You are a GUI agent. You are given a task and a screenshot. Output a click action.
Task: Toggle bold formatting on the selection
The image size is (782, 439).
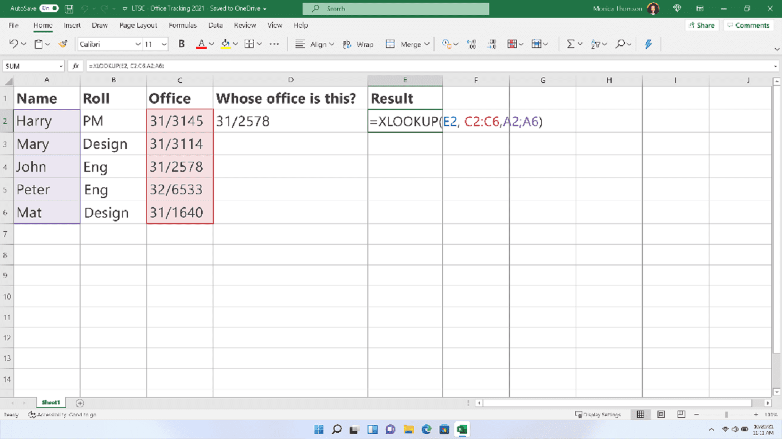tap(182, 44)
